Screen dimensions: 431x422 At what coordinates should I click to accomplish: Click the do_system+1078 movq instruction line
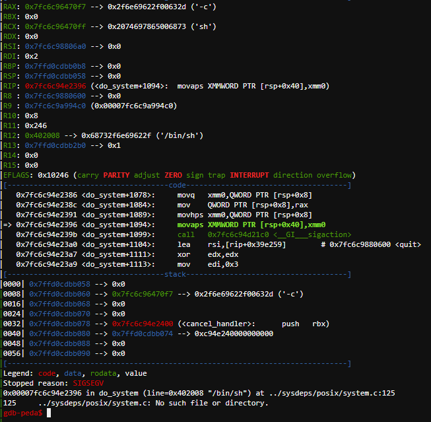[164, 195]
